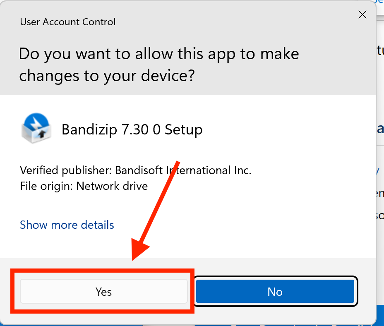Click the File origin Network drive text
Viewport: 384px width, 326px height.
84,186
